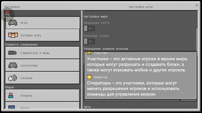This screenshot has width=202, height=113.
Task: Click the gamepad icon beside Игра
Action: coord(13,23)
